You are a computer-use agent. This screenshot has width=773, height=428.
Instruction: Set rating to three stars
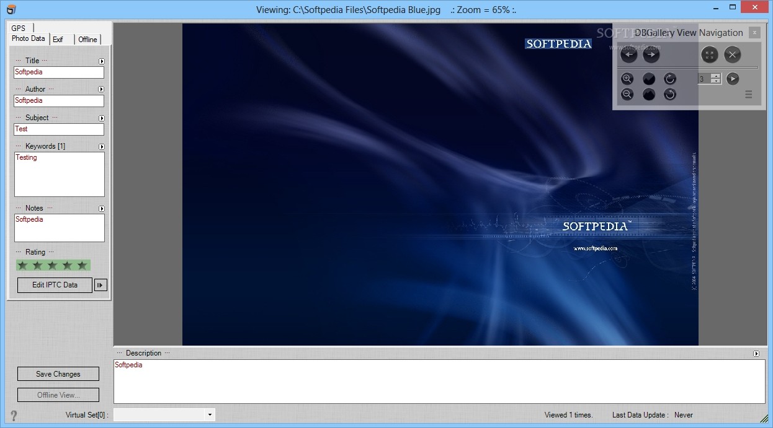pos(53,266)
